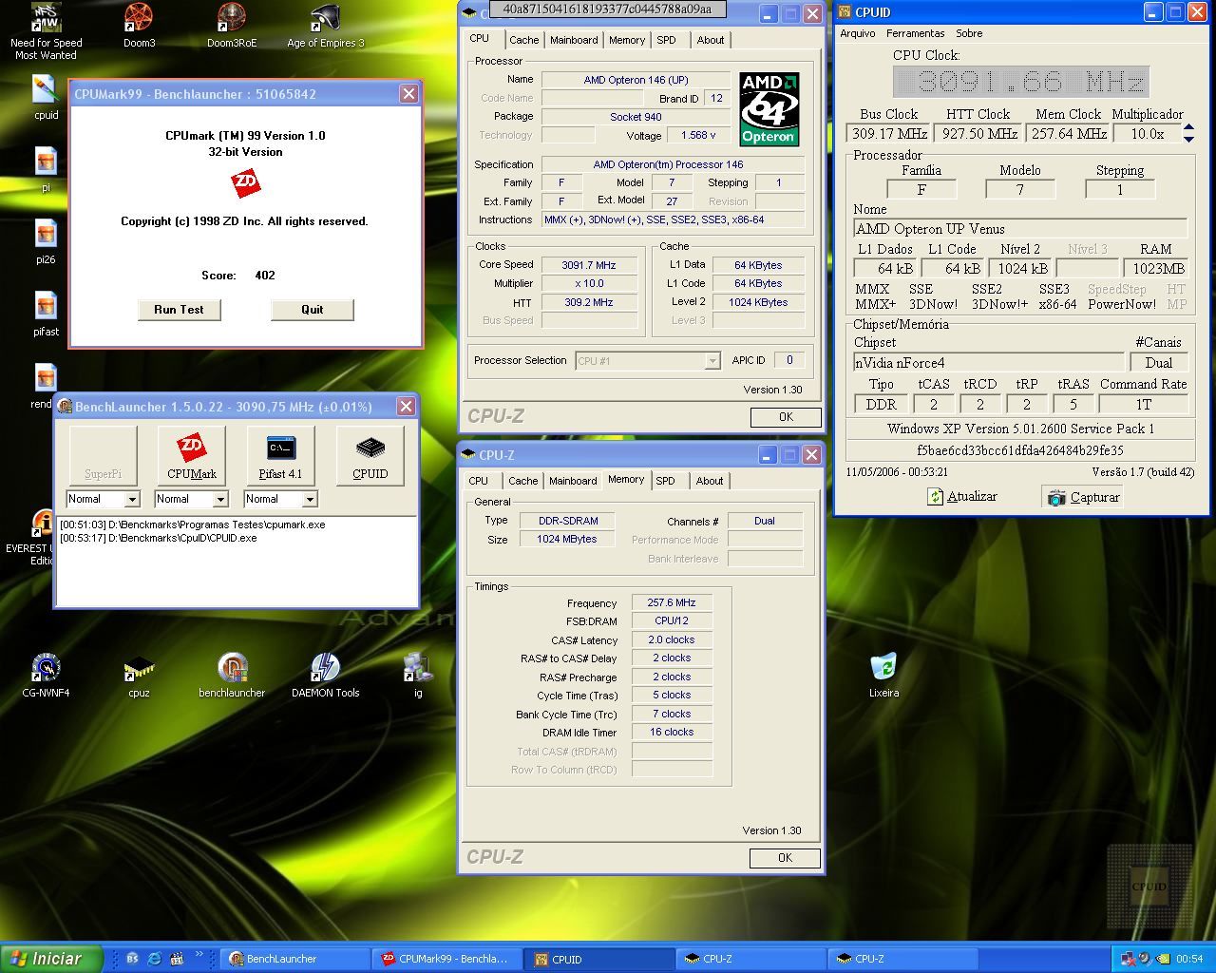The height and width of the screenshot is (973, 1216).
Task: Open Need for Speed Most Wanted desktop icon
Action: coord(46,31)
